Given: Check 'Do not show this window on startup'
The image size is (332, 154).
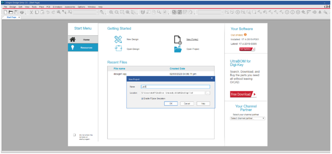Looking at the screenshot, I should tap(74, 135).
